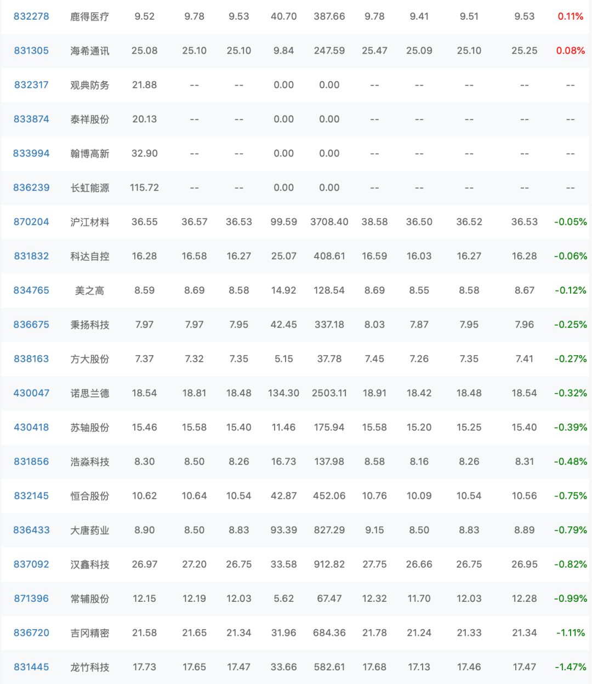Click the -1.47% change value
Viewport: 592px width, 684px height.
pyautogui.click(x=571, y=667)
